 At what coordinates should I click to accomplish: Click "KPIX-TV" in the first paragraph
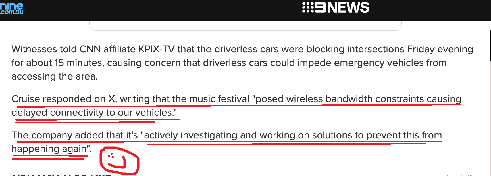[x=156, y=49]
